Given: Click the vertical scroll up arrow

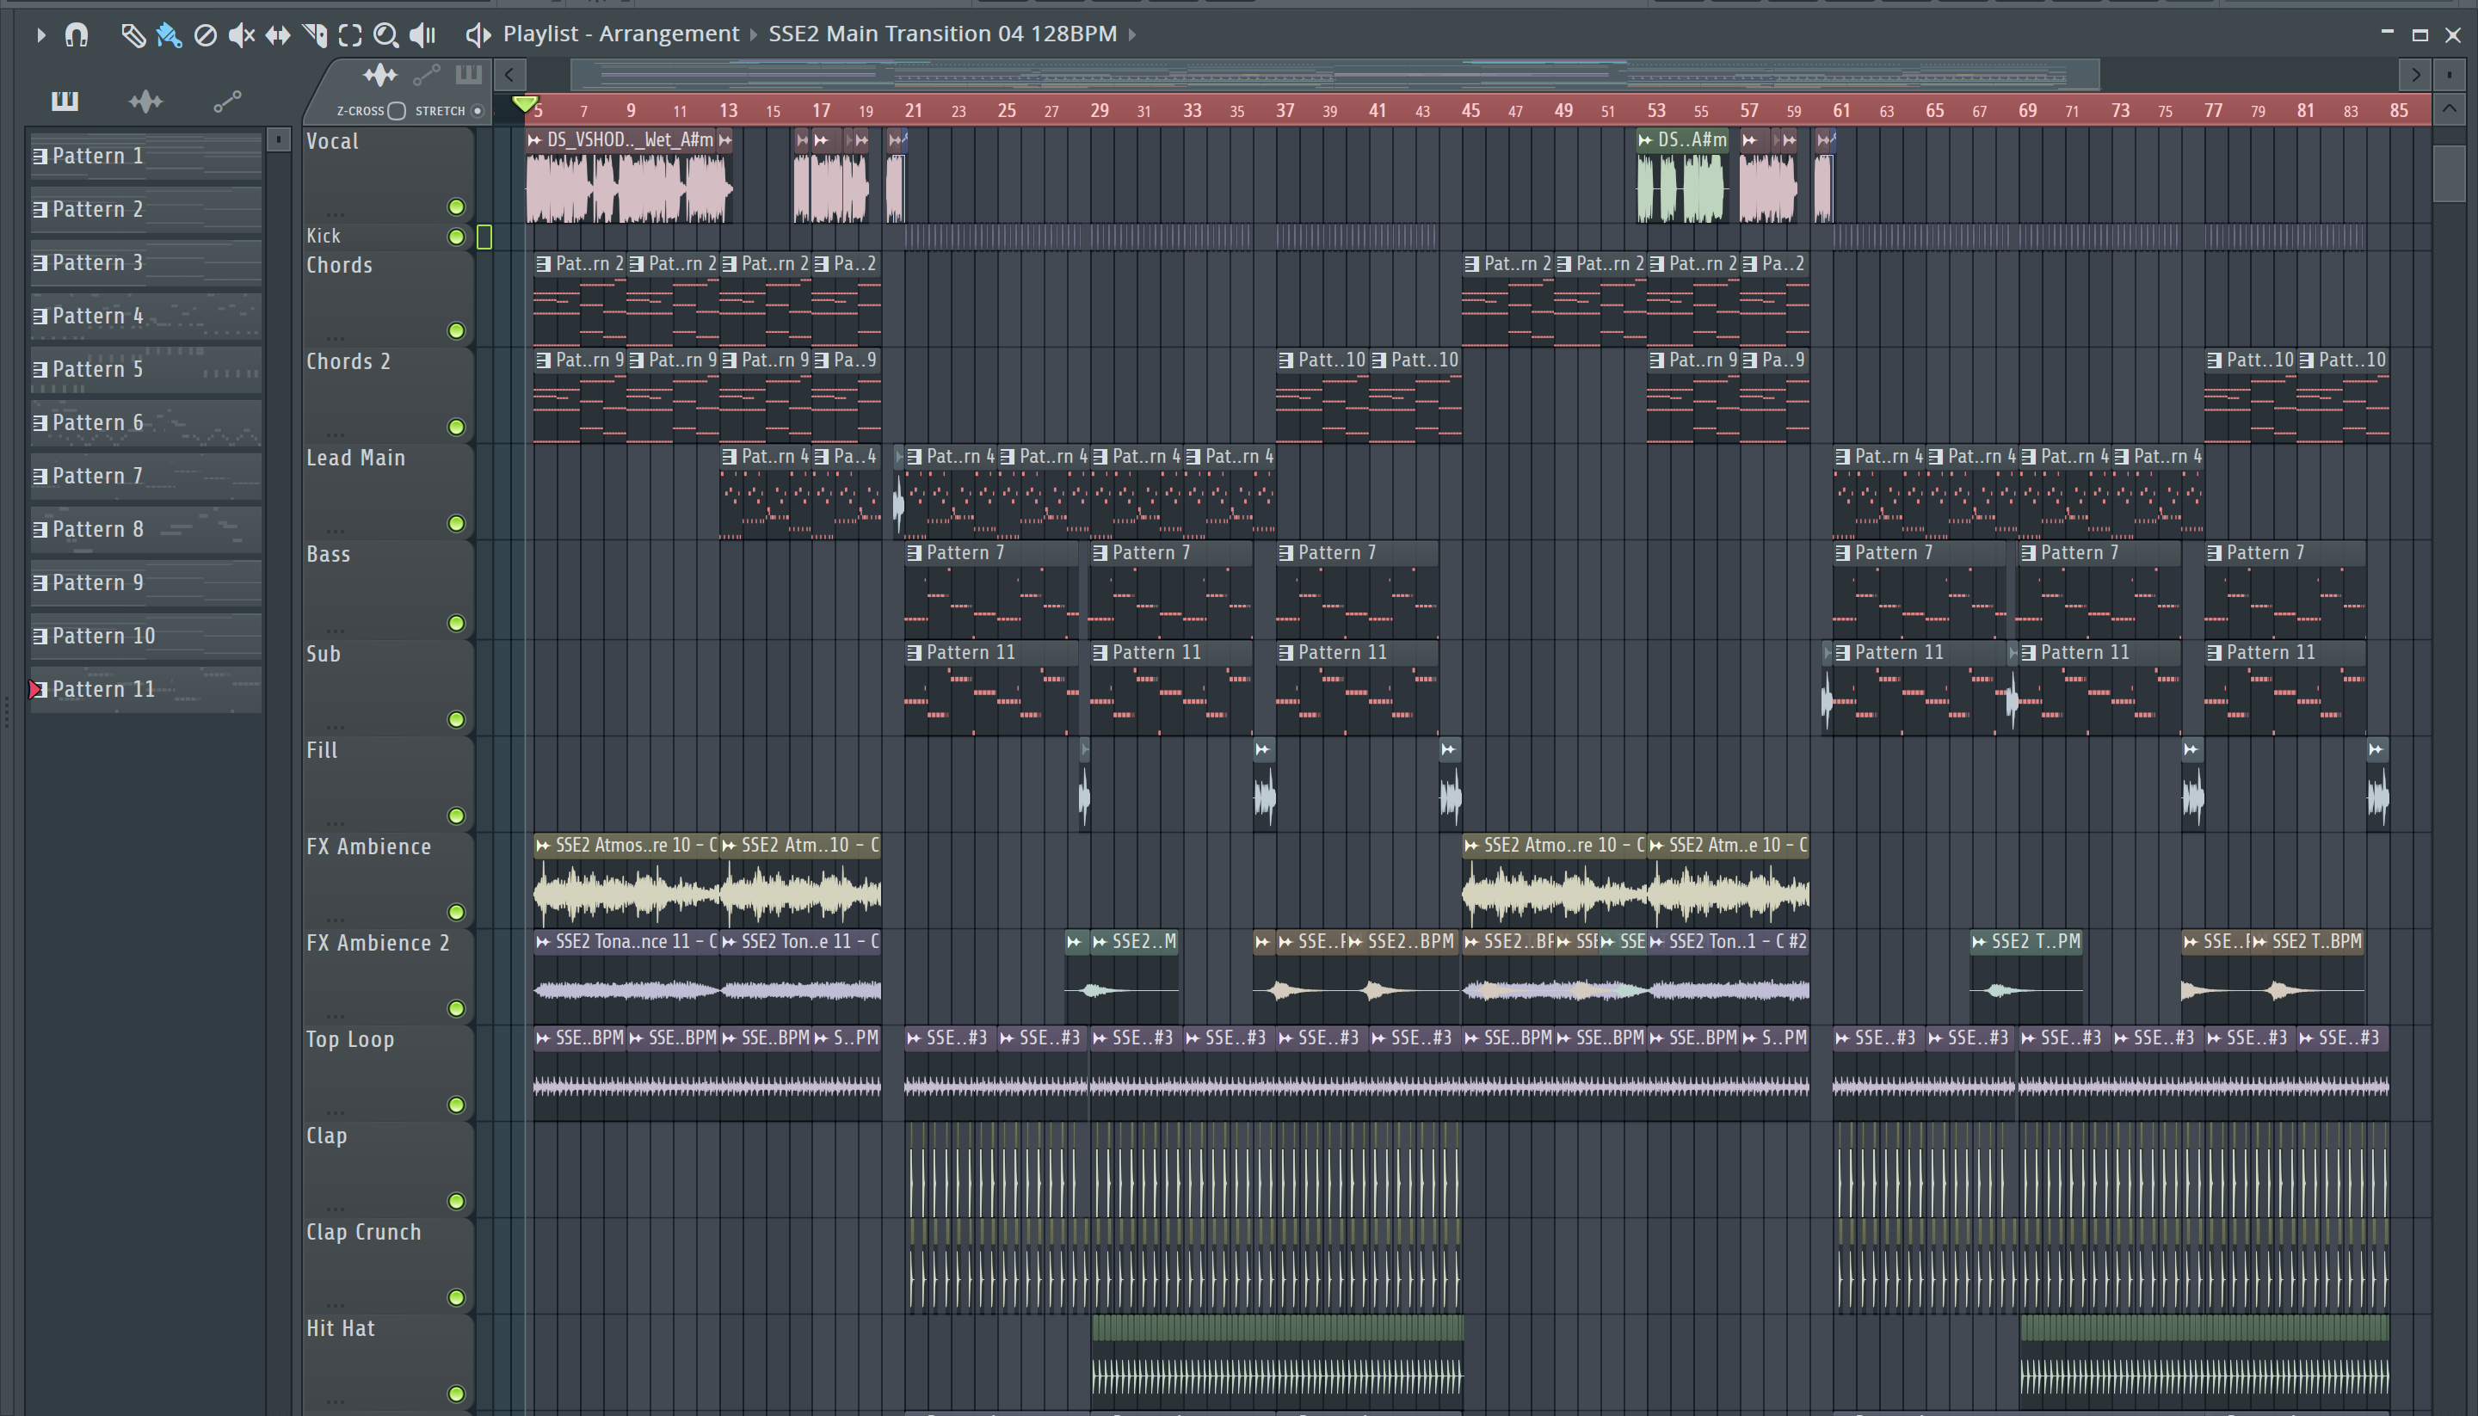Looking at the screenshot, I should click(x=2449, y=109).
